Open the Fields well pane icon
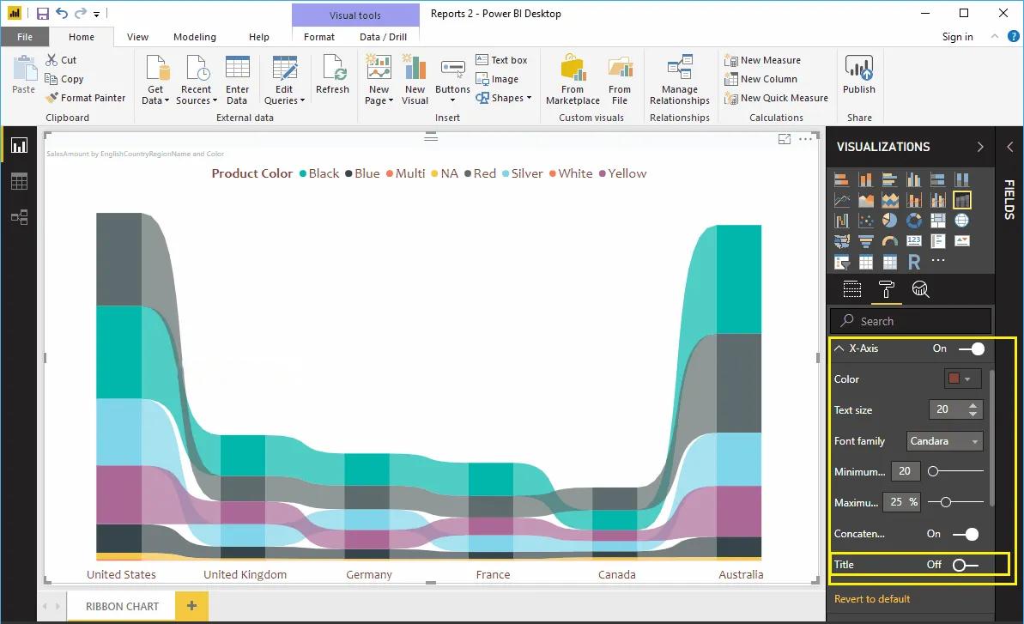Viewport: 1024px width, 624px height. pyautogui.click(x=852, y=289)
